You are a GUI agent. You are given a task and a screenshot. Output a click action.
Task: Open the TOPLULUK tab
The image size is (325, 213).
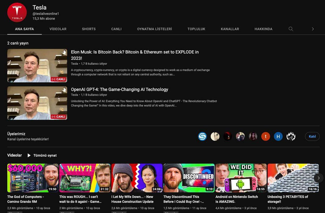tap(196, 29)
